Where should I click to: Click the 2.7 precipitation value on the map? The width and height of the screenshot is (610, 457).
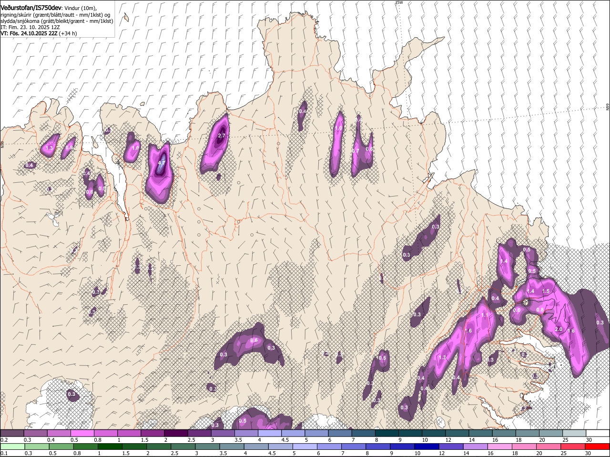221,136
